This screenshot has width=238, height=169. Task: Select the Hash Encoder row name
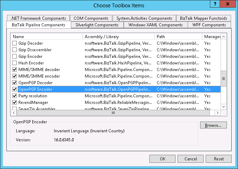point(31,63)
